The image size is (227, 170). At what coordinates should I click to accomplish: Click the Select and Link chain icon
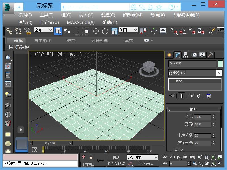point(9,31)
